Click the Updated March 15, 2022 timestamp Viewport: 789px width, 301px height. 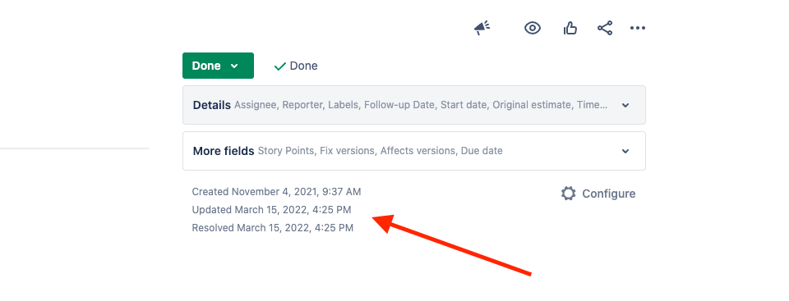[272, 209]
